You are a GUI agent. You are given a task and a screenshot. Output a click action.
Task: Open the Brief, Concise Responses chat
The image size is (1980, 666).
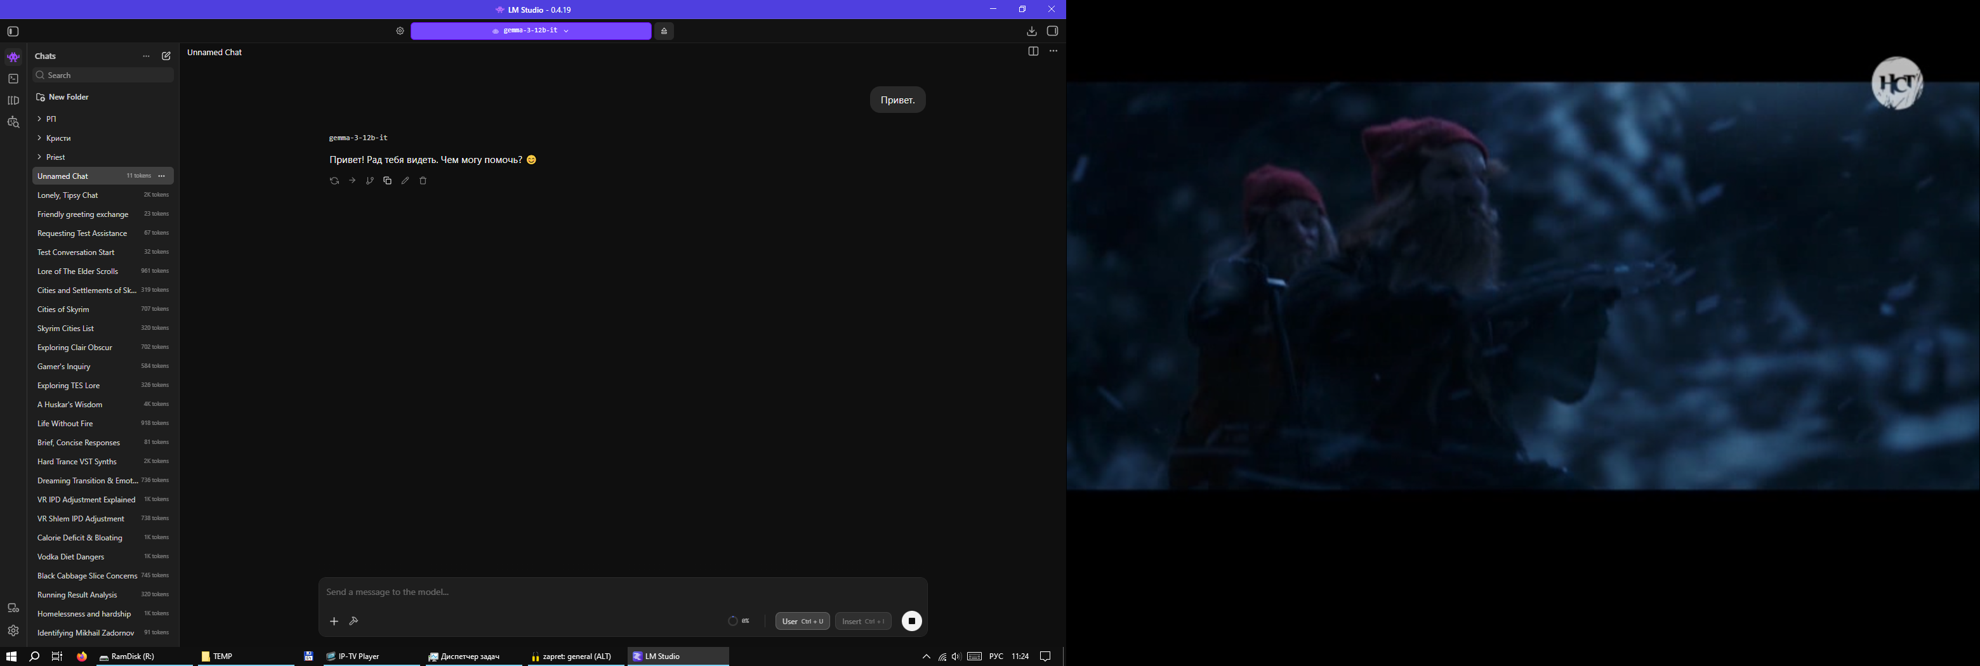[x=103, y=443]
